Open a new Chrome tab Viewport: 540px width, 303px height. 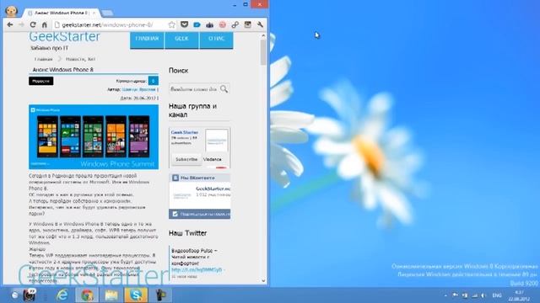click(x=107, y=13)
